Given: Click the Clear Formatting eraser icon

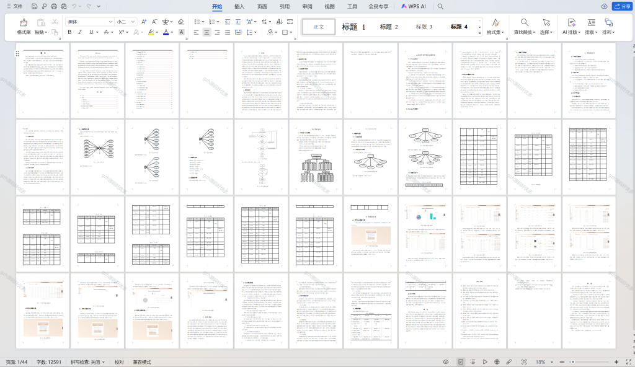Looking at the screenshot, I should 181,22.
